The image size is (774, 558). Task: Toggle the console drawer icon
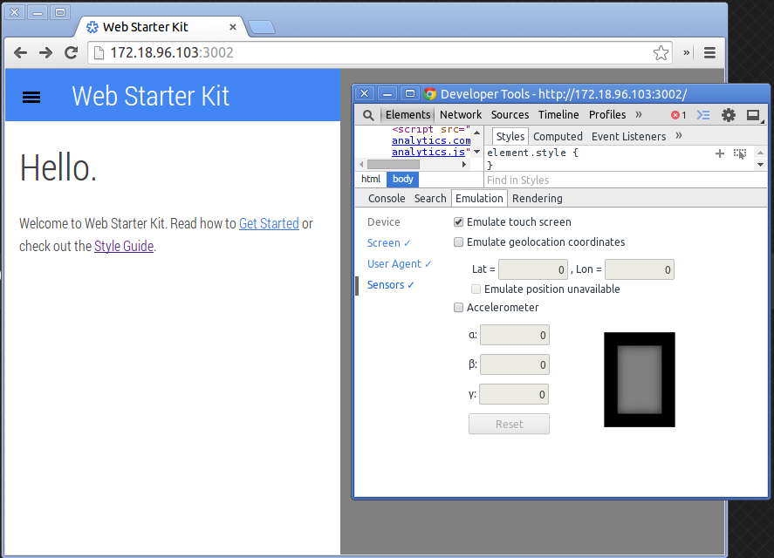703,115
